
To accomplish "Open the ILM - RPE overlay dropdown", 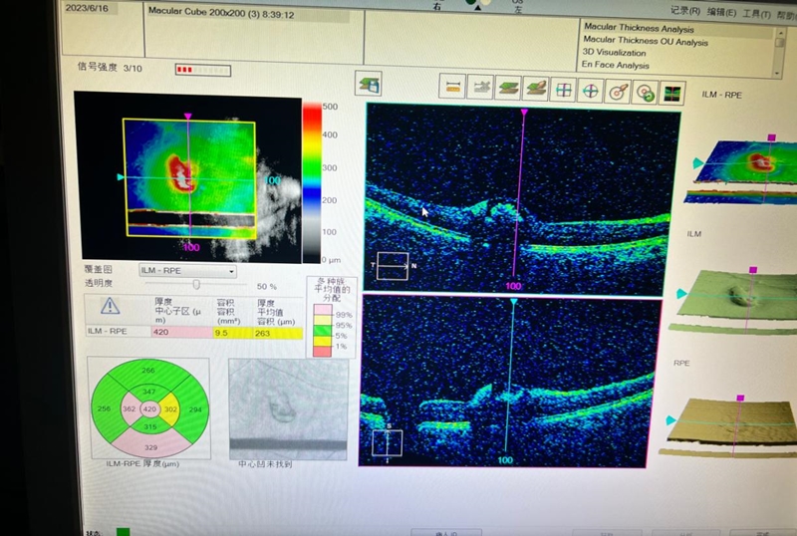I will pyautogui.click(x=187, y=270).
